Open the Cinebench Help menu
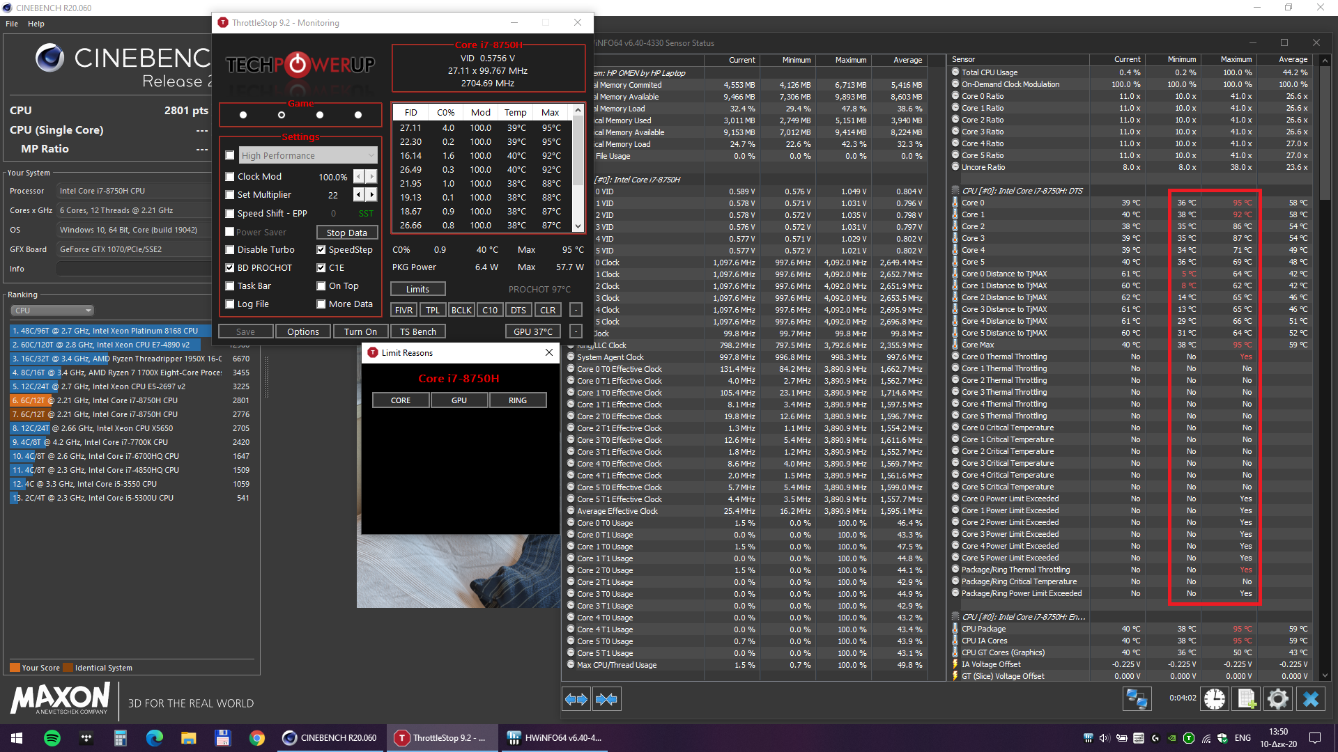The height and width of the screenshot is (752, 1338). click(36, 24)
